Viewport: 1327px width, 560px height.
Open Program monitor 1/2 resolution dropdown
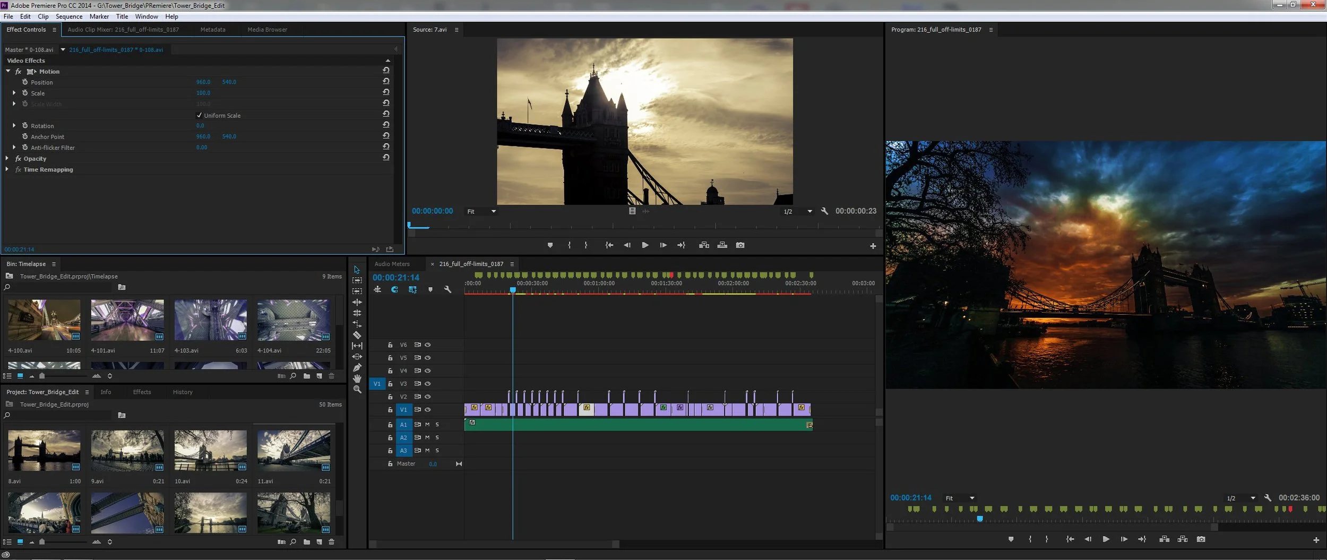1241,498
